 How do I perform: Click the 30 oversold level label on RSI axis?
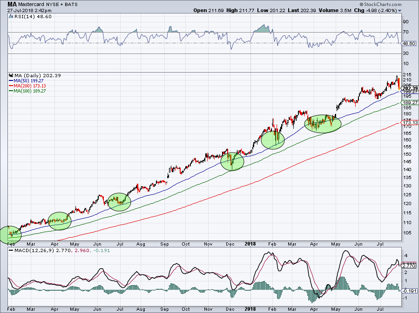click(405, 53)
